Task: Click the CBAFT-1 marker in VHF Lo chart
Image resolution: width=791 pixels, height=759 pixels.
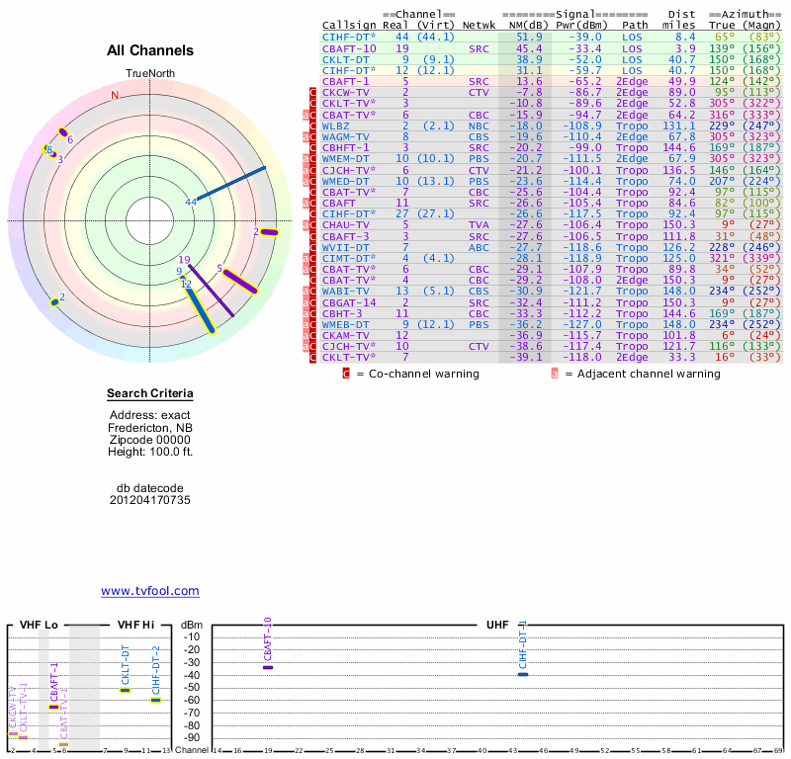Action: point(54,707)
